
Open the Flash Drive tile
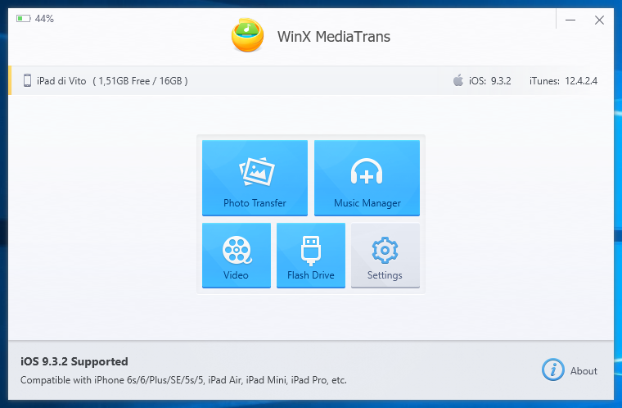(311, 255)
